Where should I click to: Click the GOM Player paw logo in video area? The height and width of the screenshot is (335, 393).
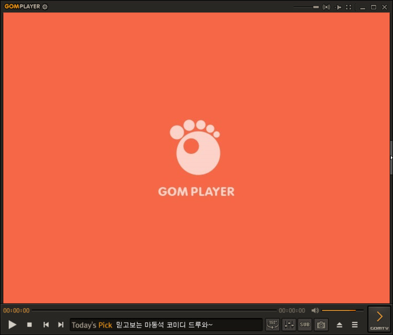195,147
